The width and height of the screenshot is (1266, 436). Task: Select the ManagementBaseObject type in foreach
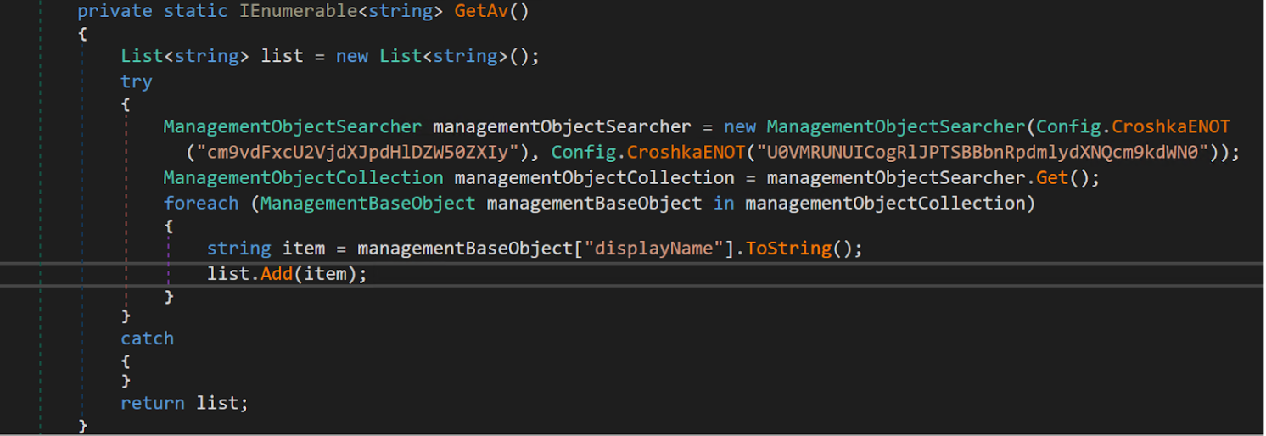pos(367,204)
